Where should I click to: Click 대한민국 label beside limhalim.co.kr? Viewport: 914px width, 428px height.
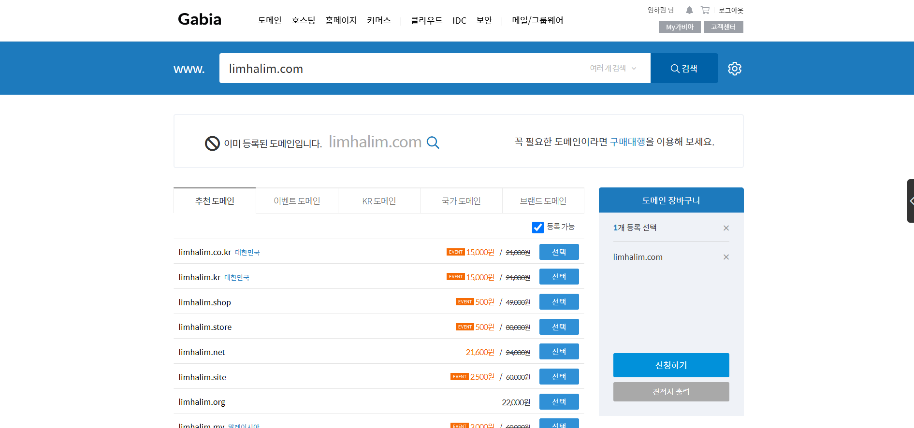click(x=247, y=253)
